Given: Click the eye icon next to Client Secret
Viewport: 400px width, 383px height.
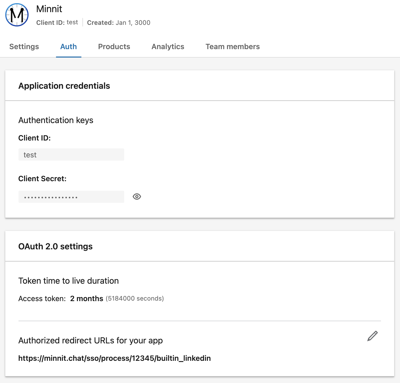Looking at the screenshot, I should pos(137,197).
